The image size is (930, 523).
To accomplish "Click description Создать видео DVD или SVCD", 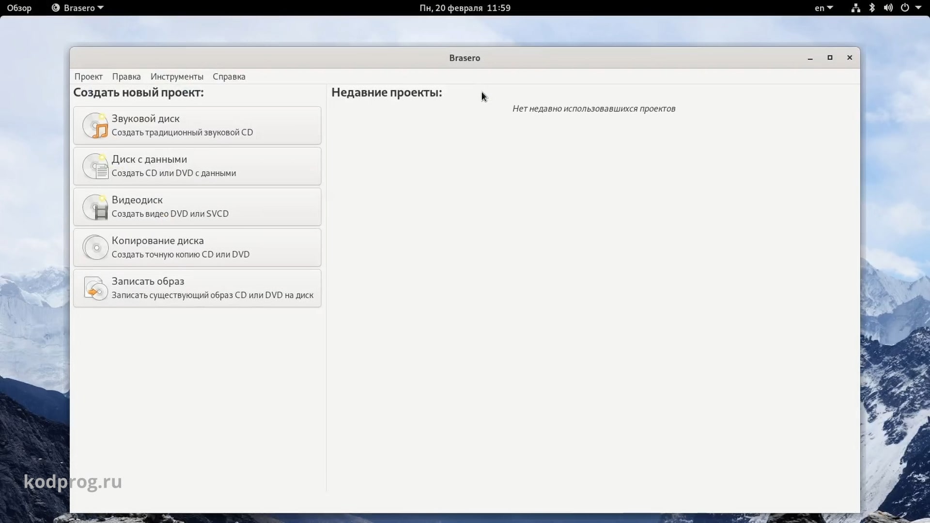I will [x=170, y=214].
